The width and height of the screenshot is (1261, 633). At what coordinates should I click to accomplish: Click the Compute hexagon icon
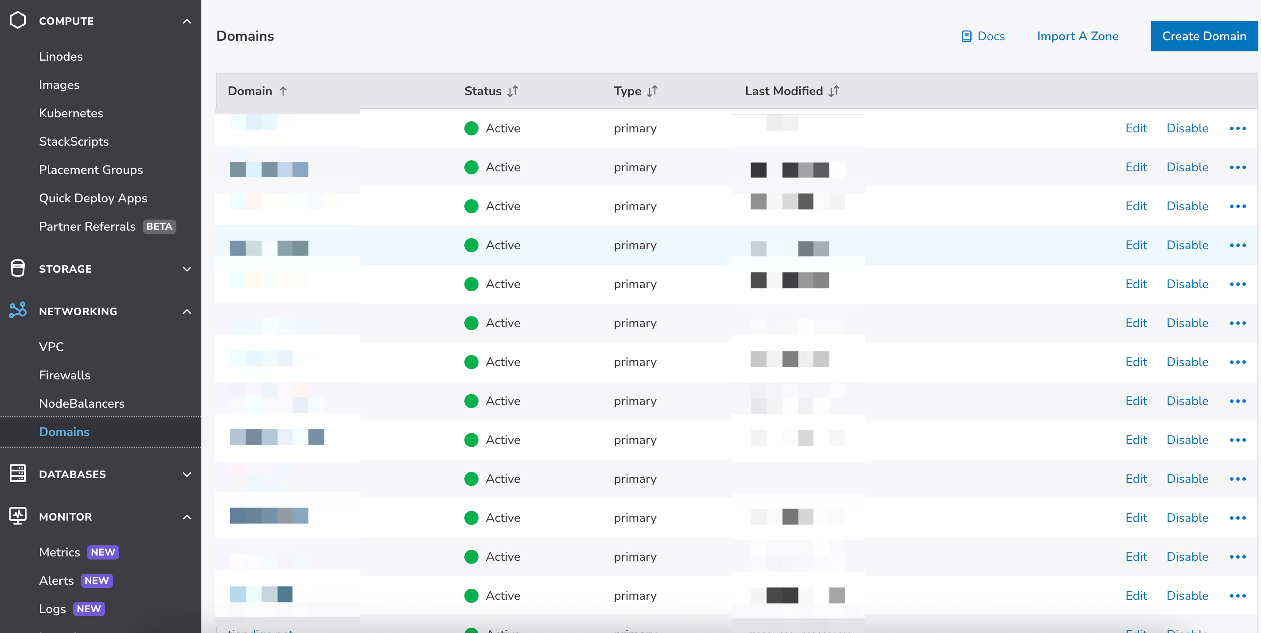[18, 20]
